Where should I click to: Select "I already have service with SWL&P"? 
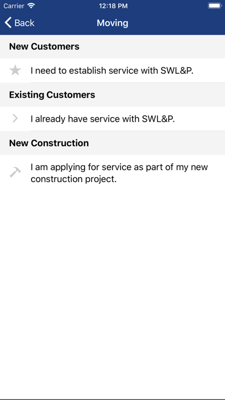pos(113,118)
